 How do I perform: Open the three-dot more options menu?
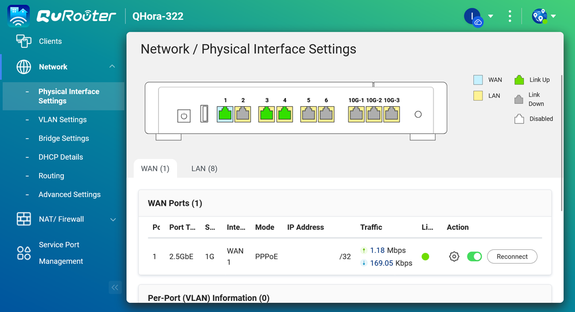point(509,17)
